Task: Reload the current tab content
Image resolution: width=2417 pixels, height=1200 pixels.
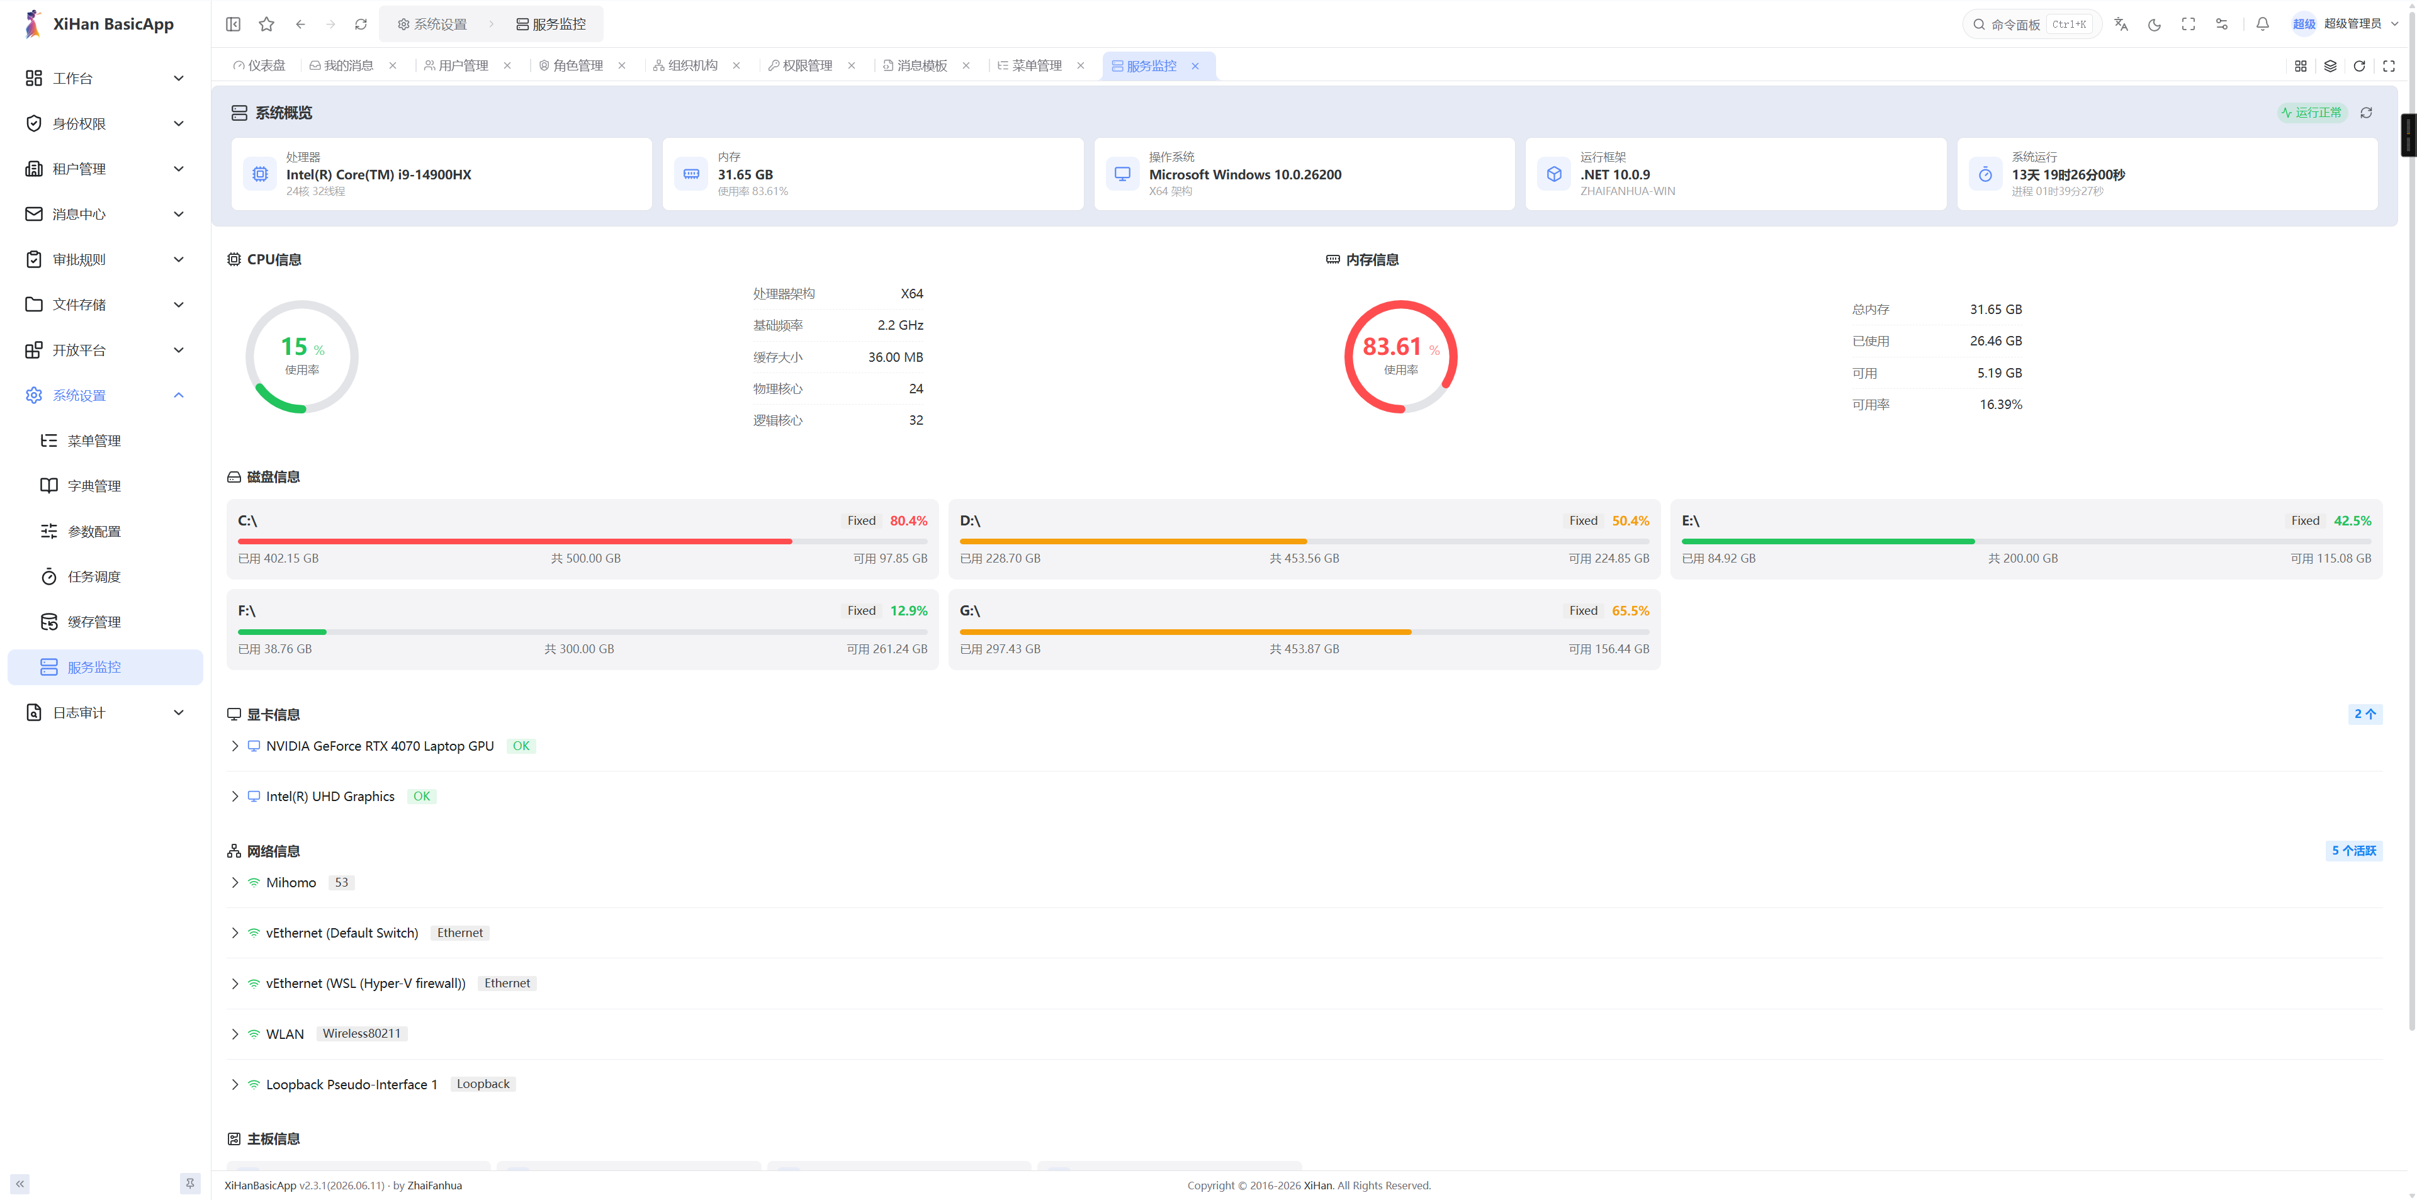Action: 2359,65
